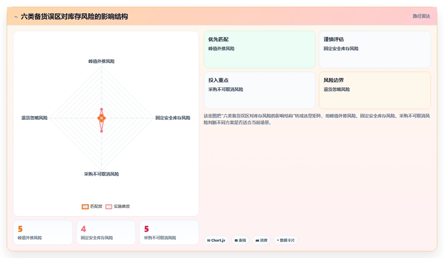Select the 表格 tag

(240, 240)
